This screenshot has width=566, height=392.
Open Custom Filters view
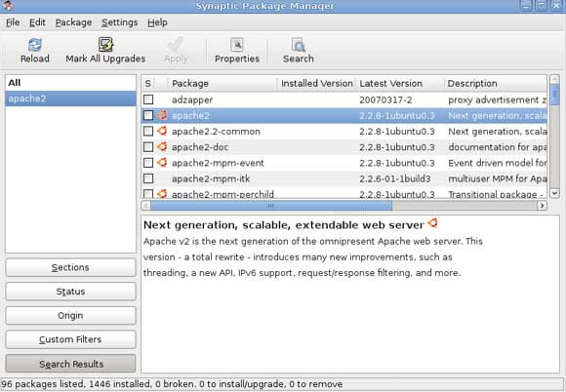(70, 339)
